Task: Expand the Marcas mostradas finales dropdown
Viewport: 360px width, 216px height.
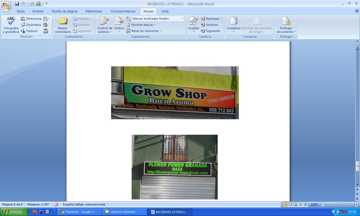Action: 182,19
